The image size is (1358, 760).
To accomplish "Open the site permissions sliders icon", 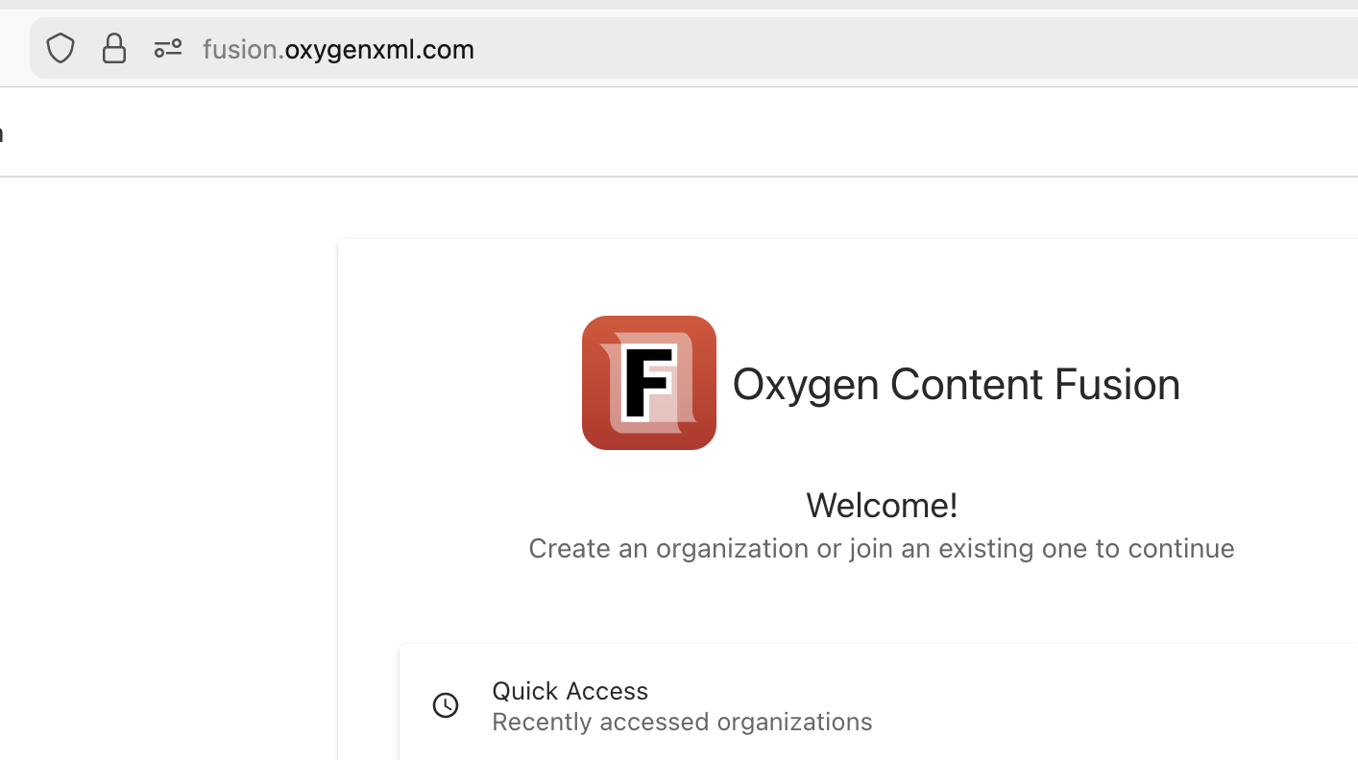I will [168, 48].
